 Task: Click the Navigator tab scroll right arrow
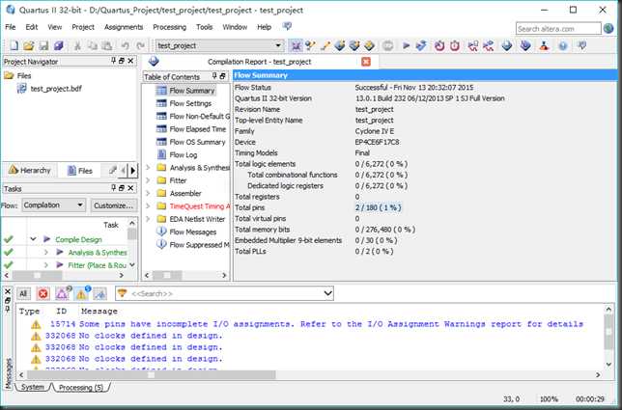tap(133, 171)
